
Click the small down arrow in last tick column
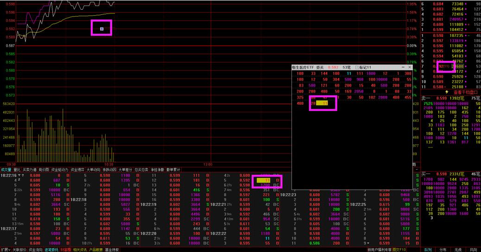[x=368, y=243]
